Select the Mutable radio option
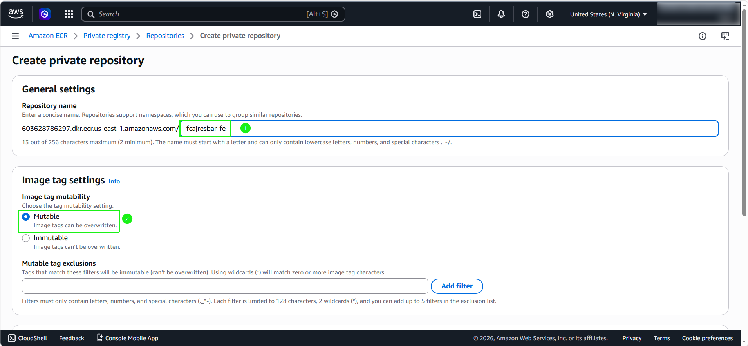This screenshot has height=346, width=748. pos(26,217)
